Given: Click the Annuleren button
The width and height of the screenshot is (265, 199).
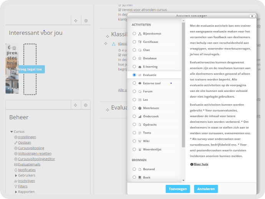Looking at the screenshot, I should pos(206,189).
